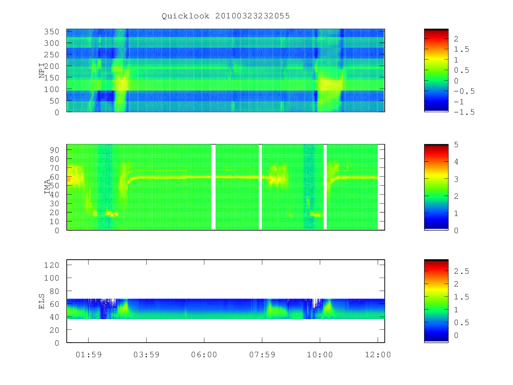
Task: Click the time label 06:00
Action: point(204,355)
